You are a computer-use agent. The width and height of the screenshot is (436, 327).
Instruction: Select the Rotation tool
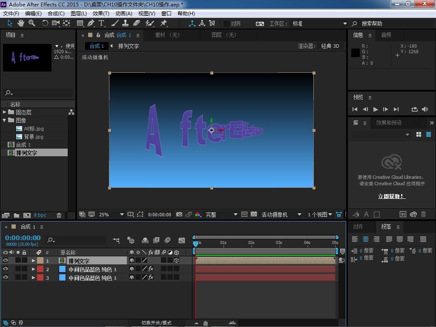coord(45,23)
